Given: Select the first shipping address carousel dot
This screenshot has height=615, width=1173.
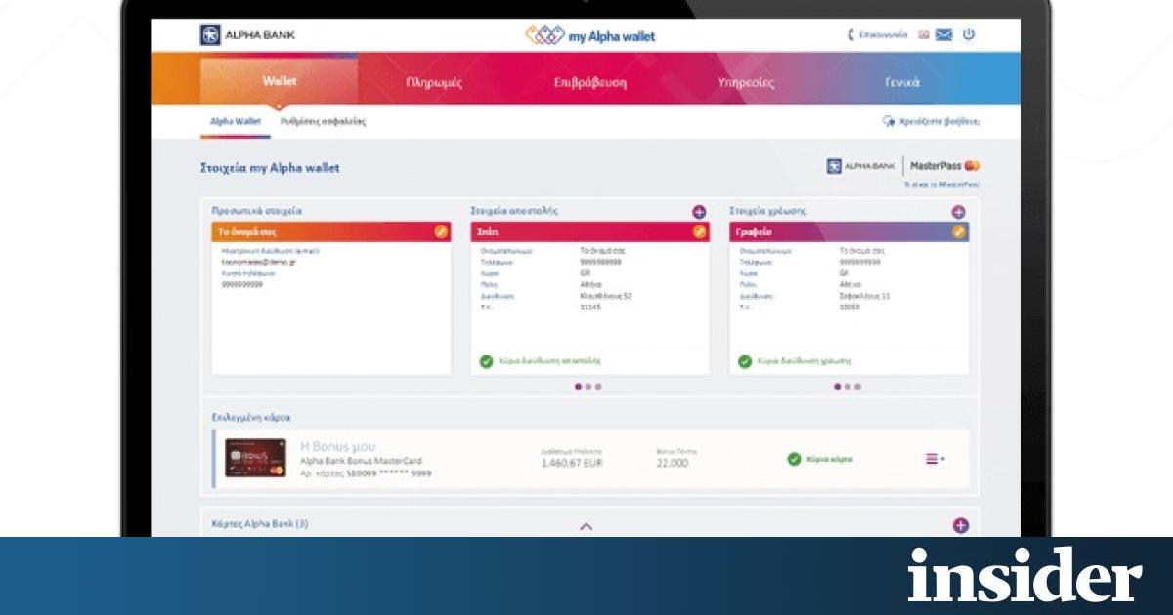Looking at the screenshot, I should pos(578,387).
